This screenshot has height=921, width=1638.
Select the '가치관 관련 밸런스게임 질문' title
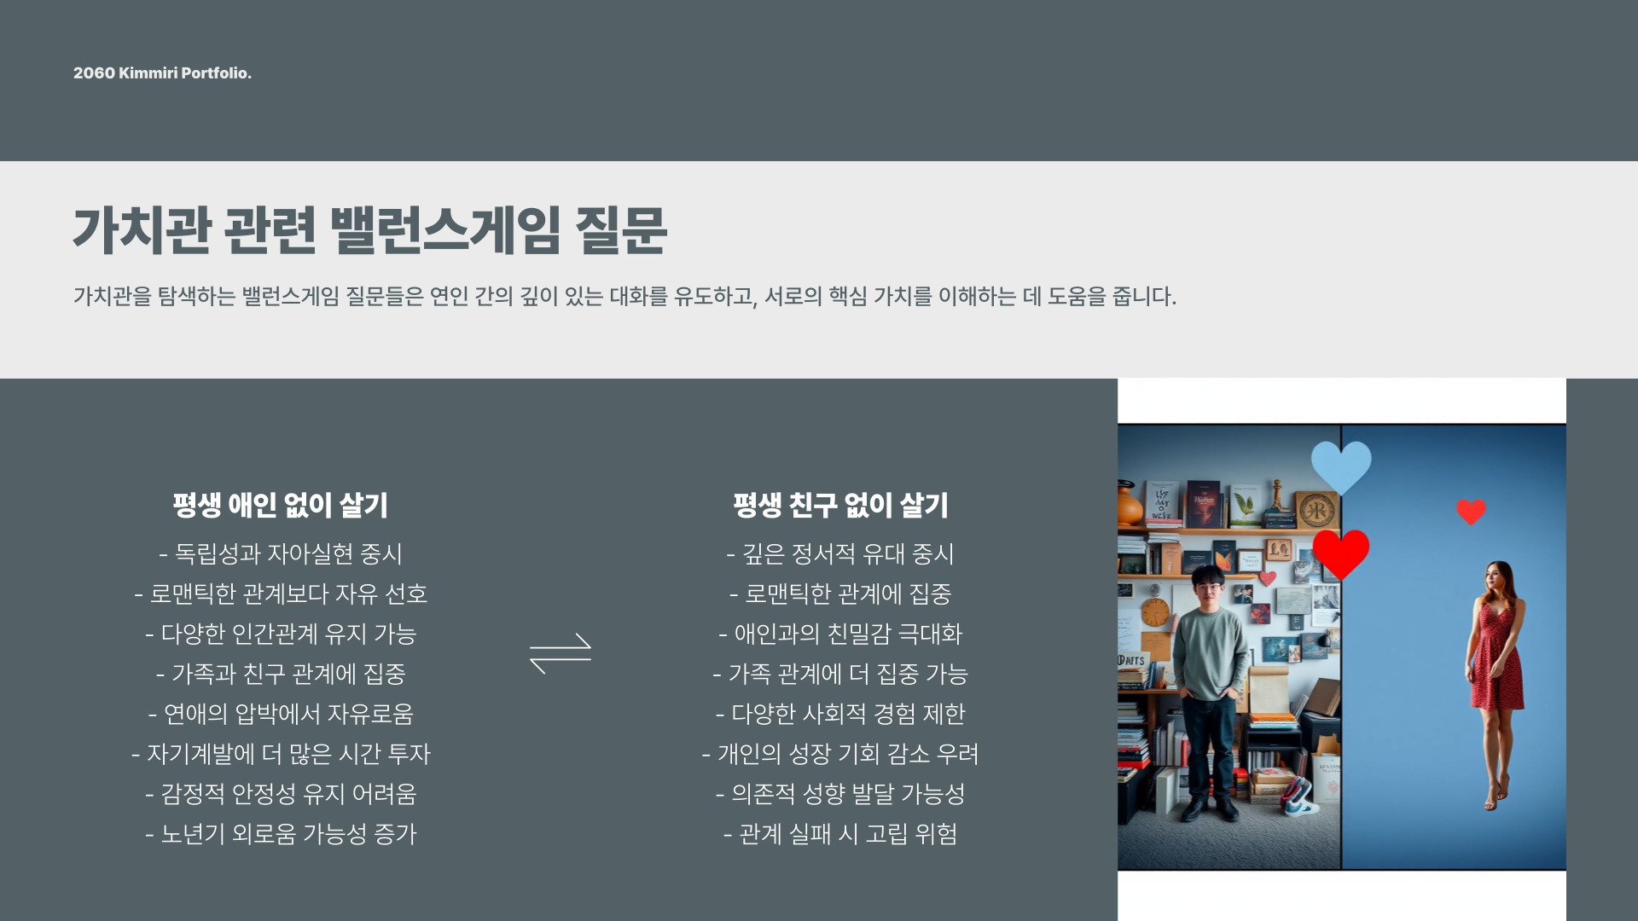369,230
